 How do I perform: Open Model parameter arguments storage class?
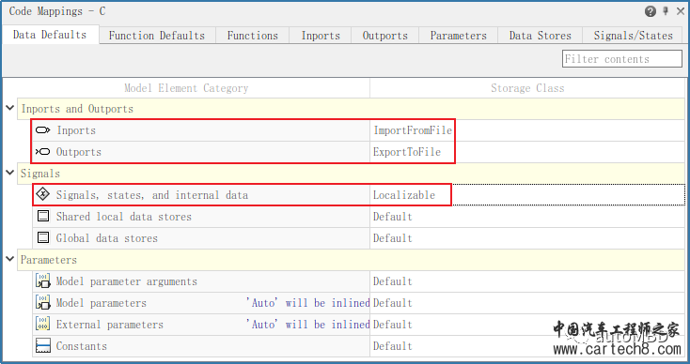click(x=527, y=281)
